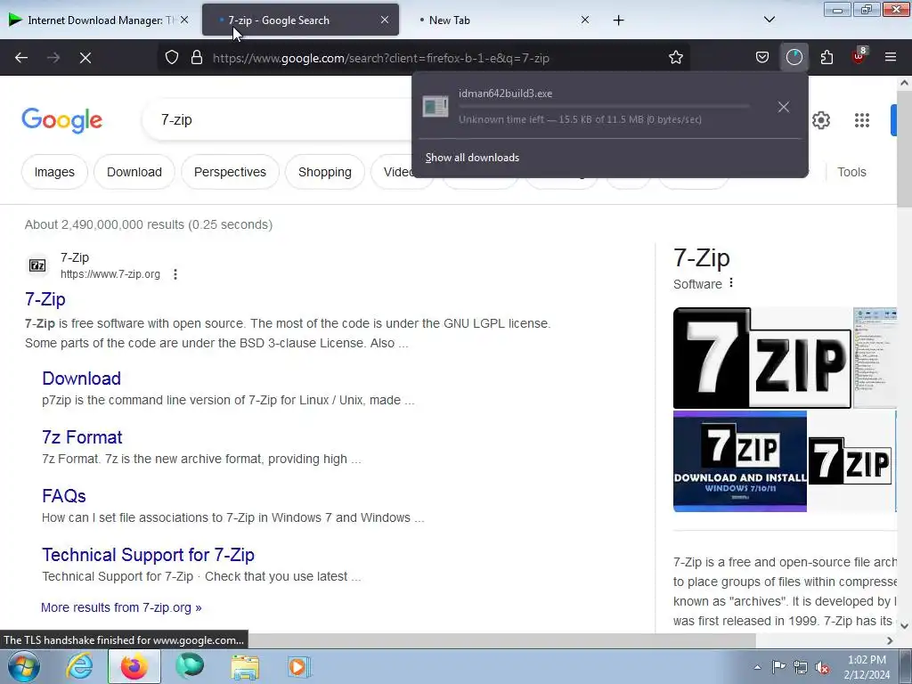Go back using the browser back arrow
912x684 pixels.
click(x=21, y=58)
